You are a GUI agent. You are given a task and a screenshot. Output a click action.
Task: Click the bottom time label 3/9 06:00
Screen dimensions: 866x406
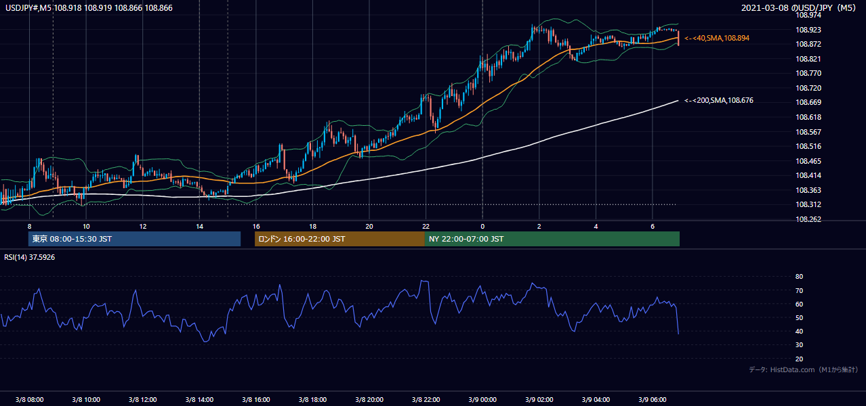click(x=653, y=400)
